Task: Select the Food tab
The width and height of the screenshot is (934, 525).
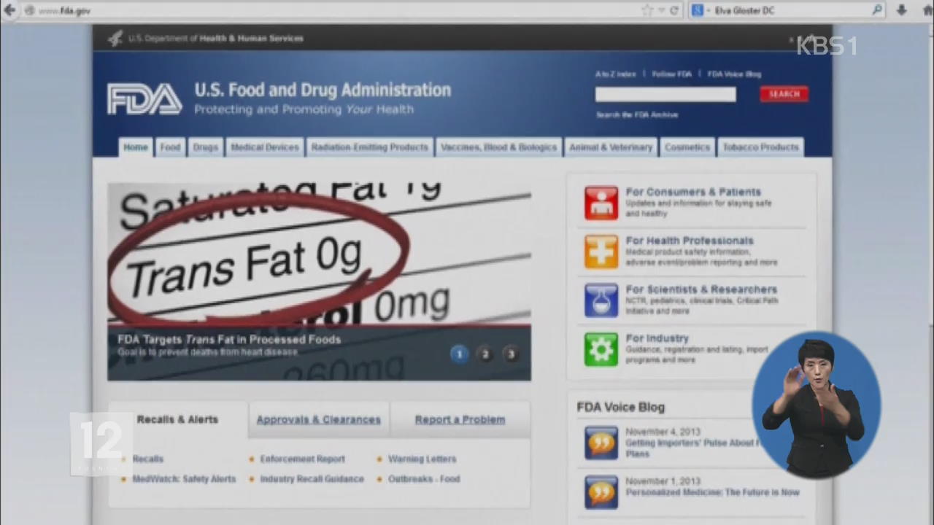Action: coord(170,147)
